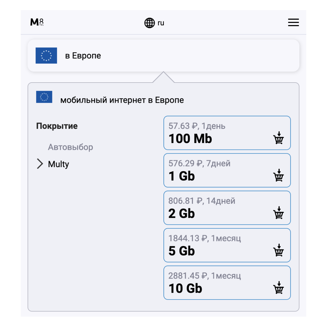Choose the 806.81 ₽ fourteen-day plan
This screenshot has height=327, width=327.
pos(227,208)
